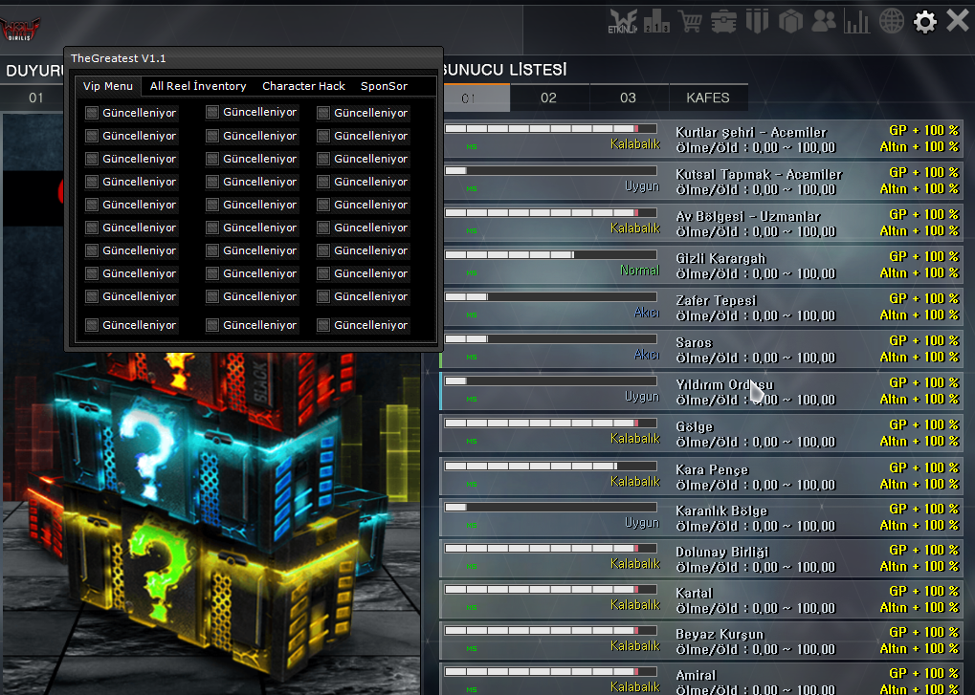Click the Kurtlar Şehri server load bar
Viewport: 975px width, 695px height.
551,128
